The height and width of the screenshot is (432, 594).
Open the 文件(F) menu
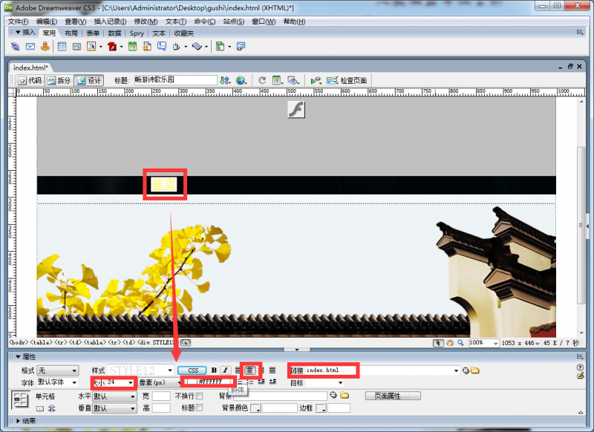coord(18,22)
